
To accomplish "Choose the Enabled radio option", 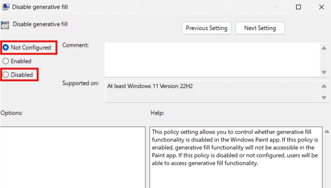I will 6,61.
